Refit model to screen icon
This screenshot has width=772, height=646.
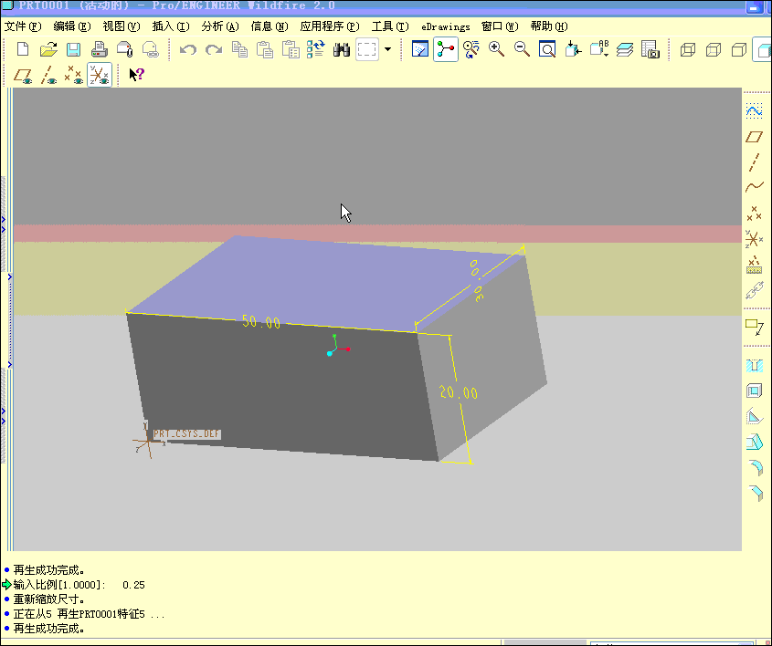[x=547, y=49]
